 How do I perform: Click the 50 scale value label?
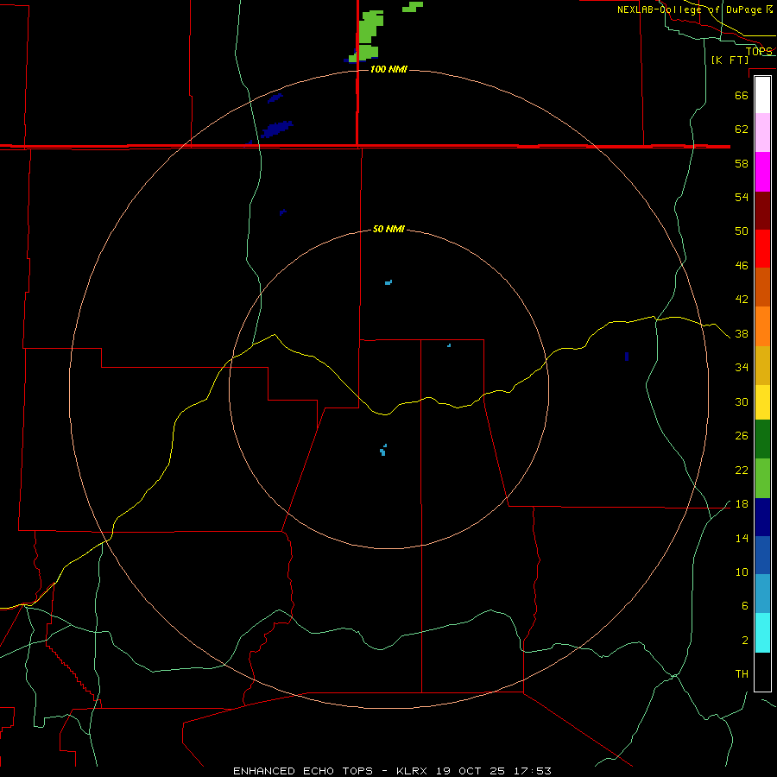tap(742, 231)
